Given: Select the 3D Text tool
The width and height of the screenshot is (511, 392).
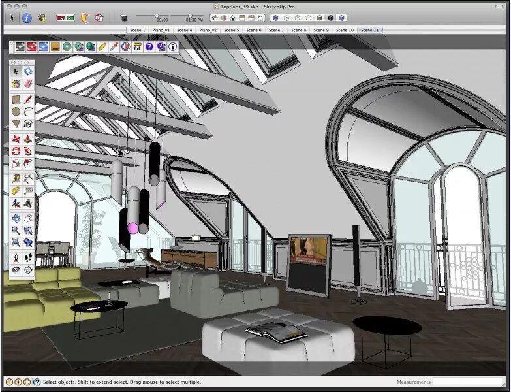Looking at the screenshot, I should (x=28, y=203).
